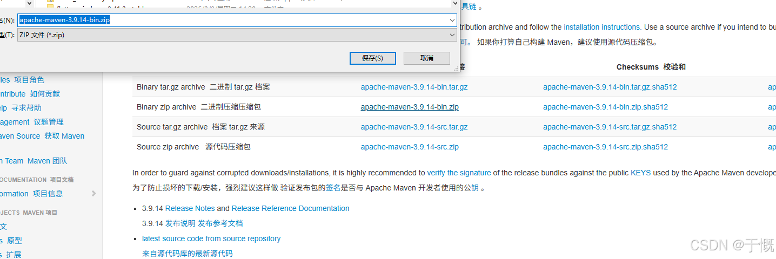Viewport: 776px width, 259px height.
Task: Download apache-maven-3.9.14-src.tar.gz
Action: [414, 127]
